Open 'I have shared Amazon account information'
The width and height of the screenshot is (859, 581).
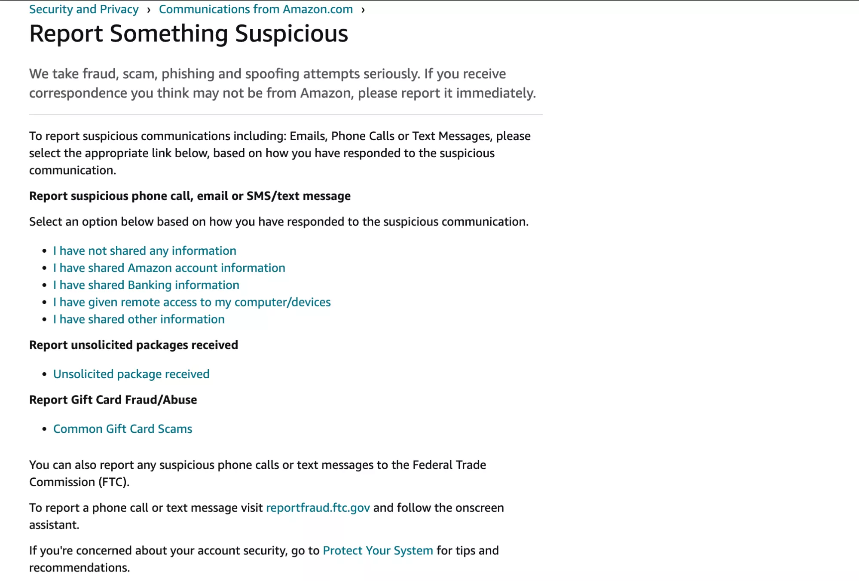(x=169, y=268)
